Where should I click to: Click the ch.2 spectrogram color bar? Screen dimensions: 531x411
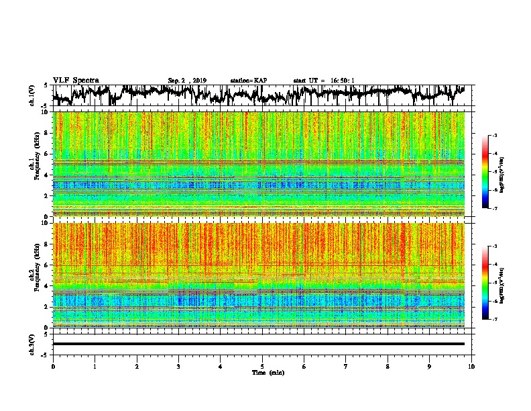coord(485,283)
